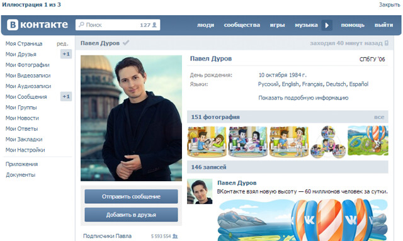
Task: Open Мои Новости in sidebar
Action: (22, 118)
